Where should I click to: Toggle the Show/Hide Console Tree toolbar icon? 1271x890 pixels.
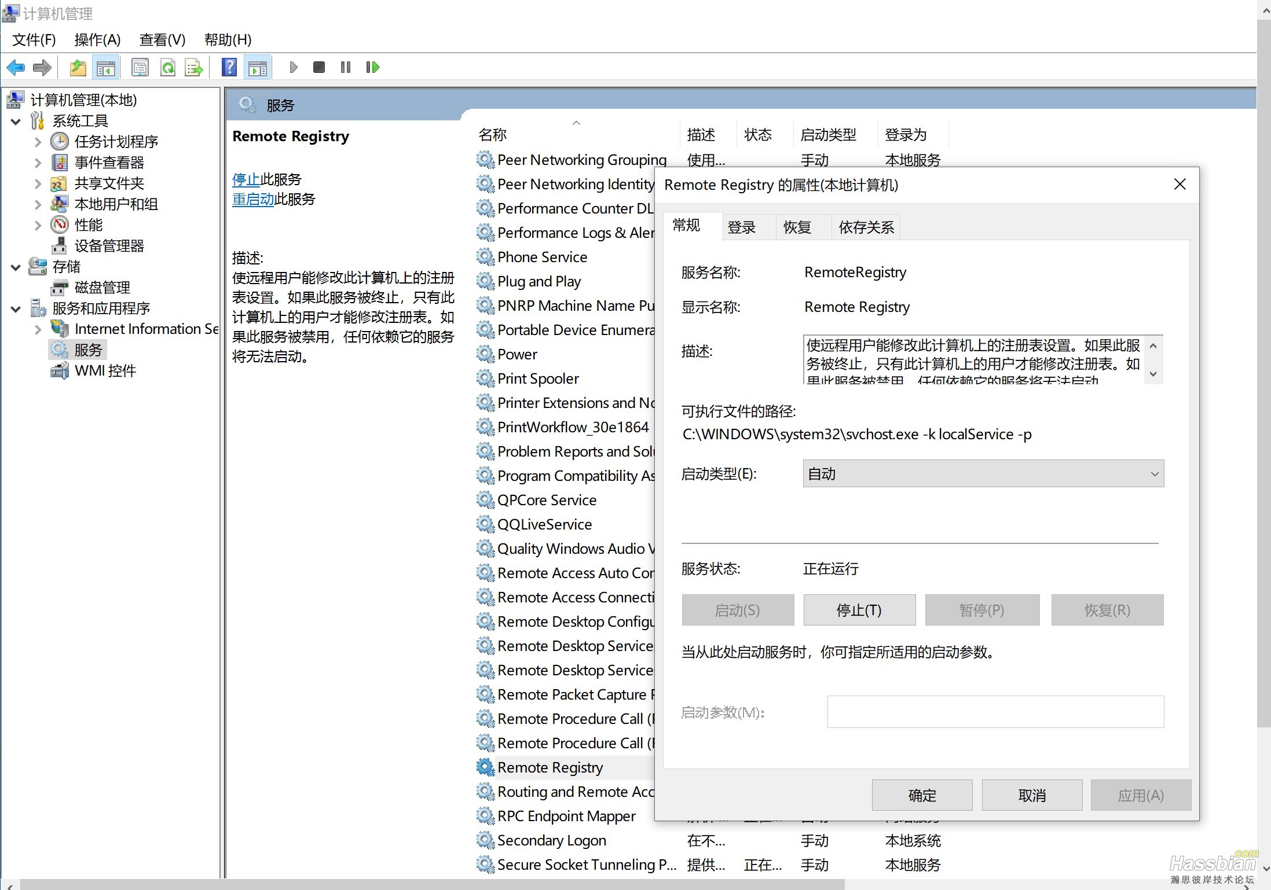pyautogui.click(x=106, y=68)
